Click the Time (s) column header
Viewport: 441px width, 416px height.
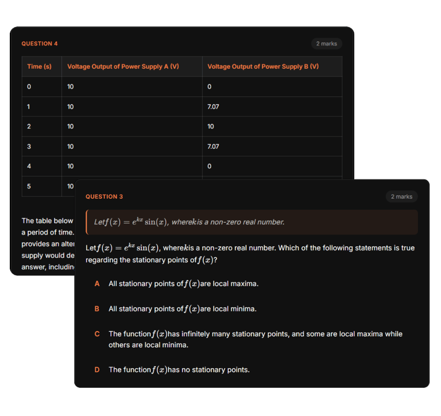[x=39, y=67]
